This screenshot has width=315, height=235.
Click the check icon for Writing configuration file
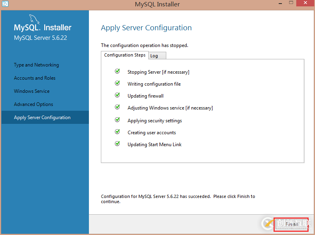tap(117, 83)
